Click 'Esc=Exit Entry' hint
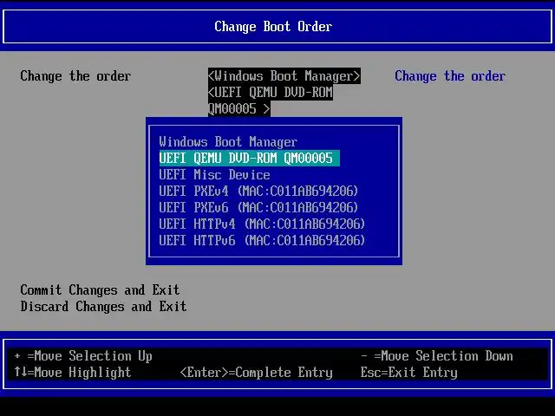The height and width of the screenshot is (416, 555). coord(408,372)
